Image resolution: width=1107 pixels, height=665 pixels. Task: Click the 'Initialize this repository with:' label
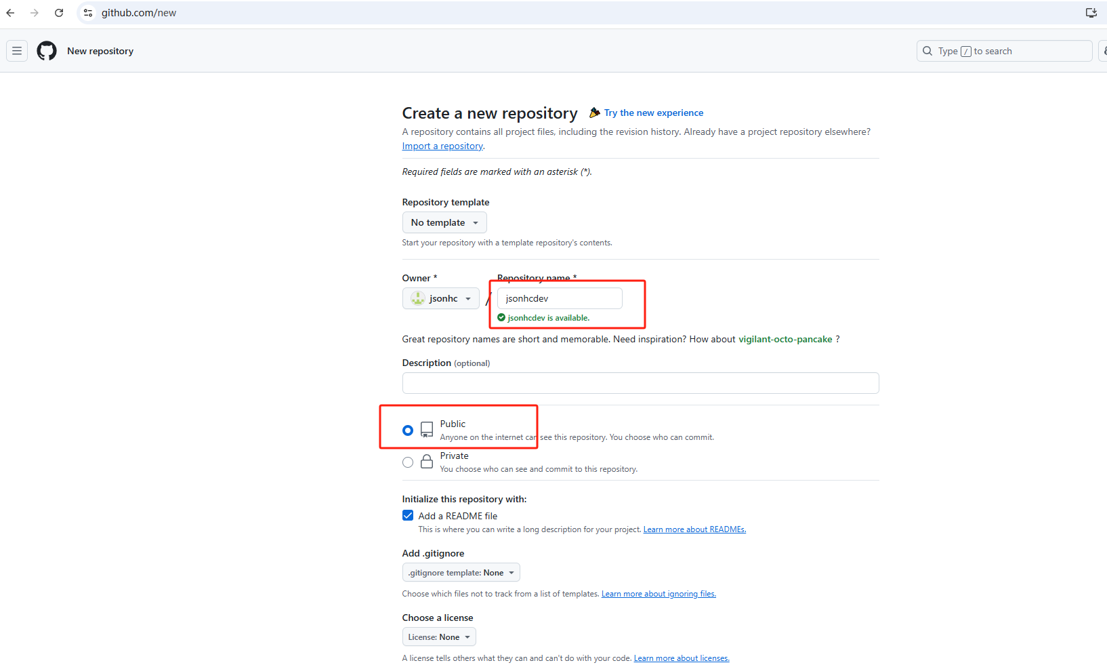pos(464,499)
